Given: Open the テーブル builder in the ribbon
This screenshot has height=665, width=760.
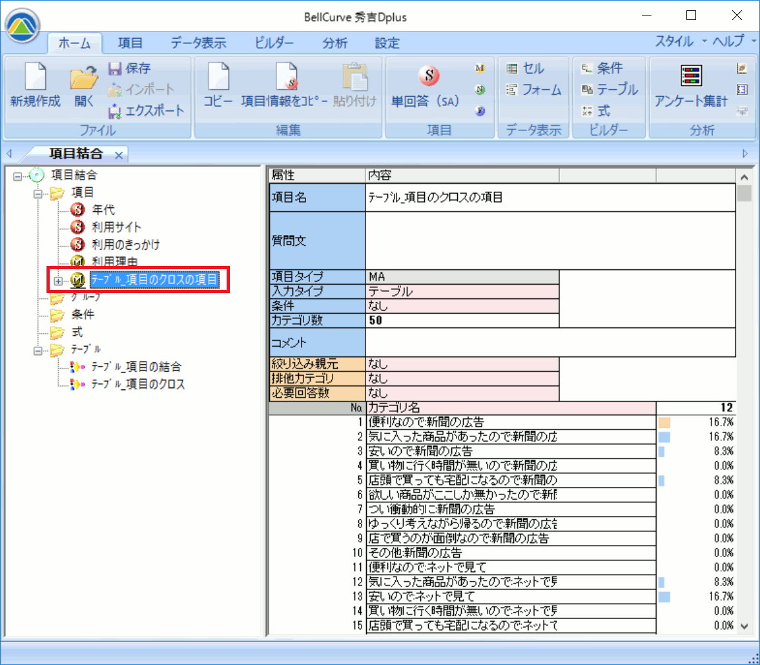Looking at the screenshot, I should [x=610, y=90].
